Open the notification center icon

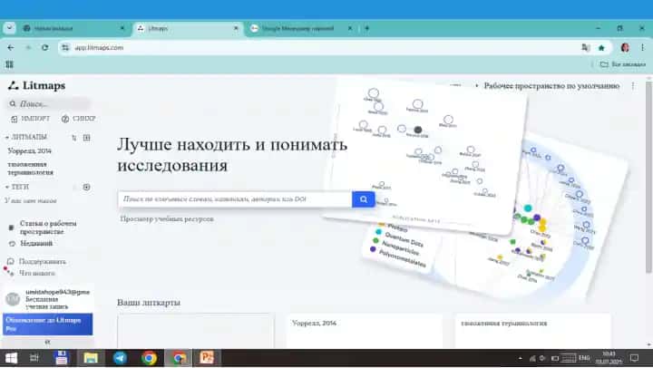(634, 358)
